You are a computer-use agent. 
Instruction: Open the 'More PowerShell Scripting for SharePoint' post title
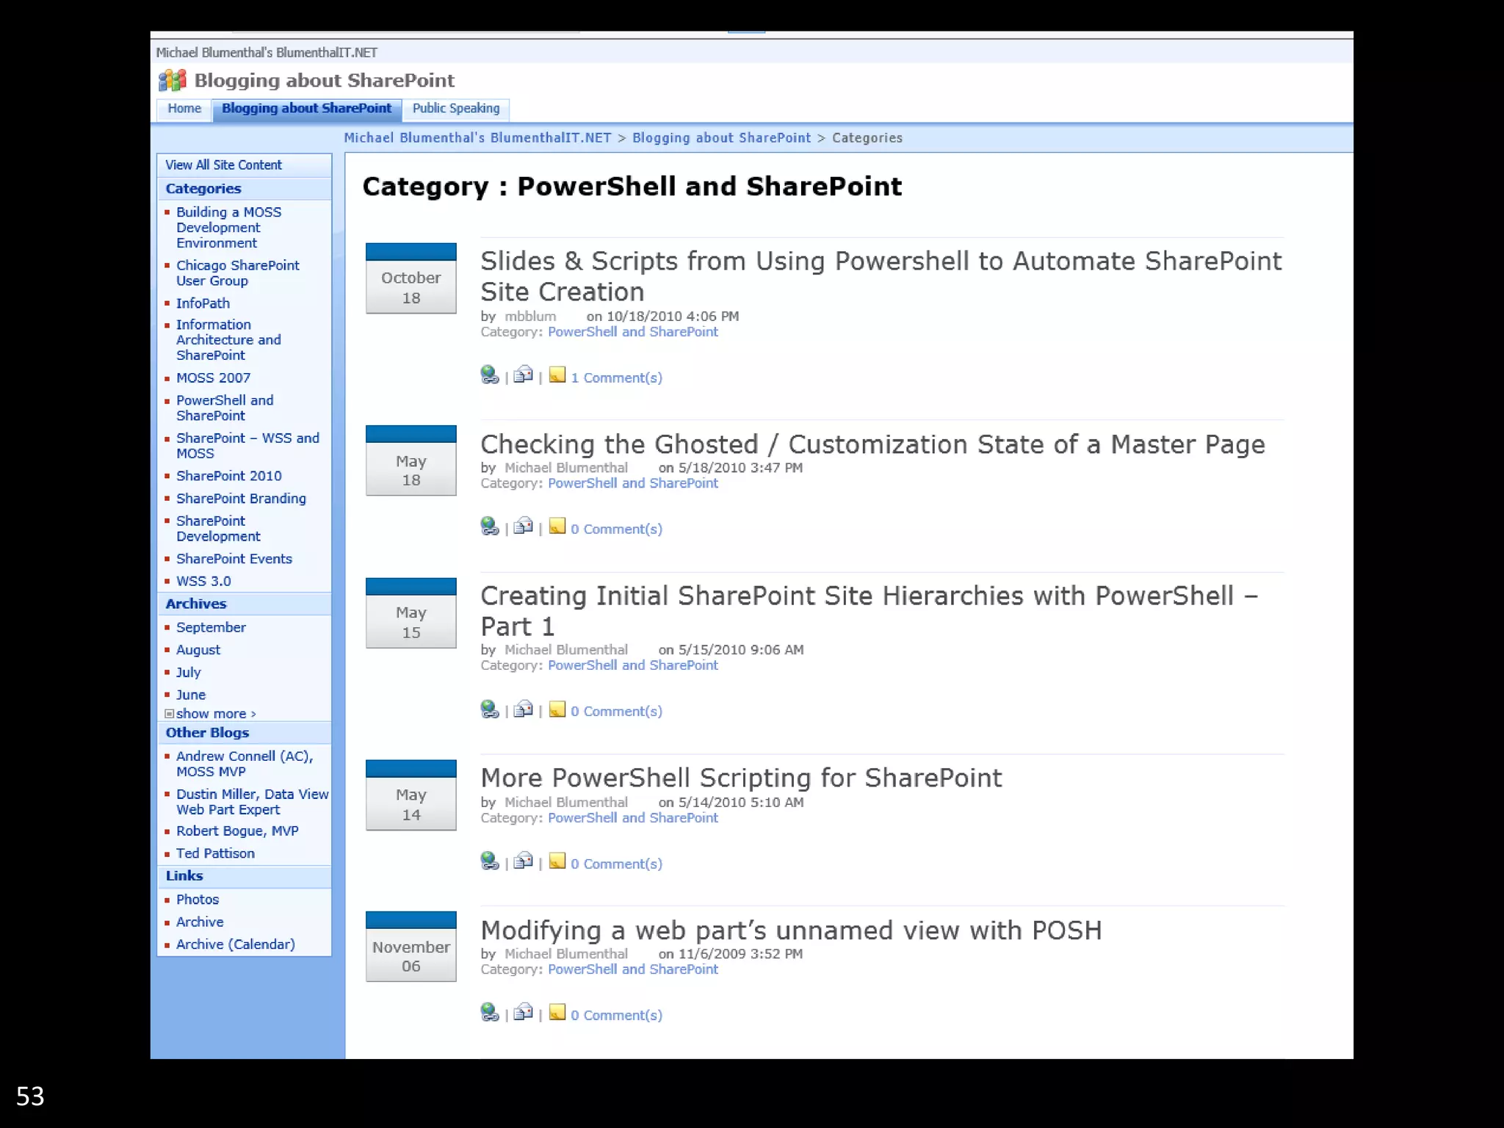click(x=740, y=778)
